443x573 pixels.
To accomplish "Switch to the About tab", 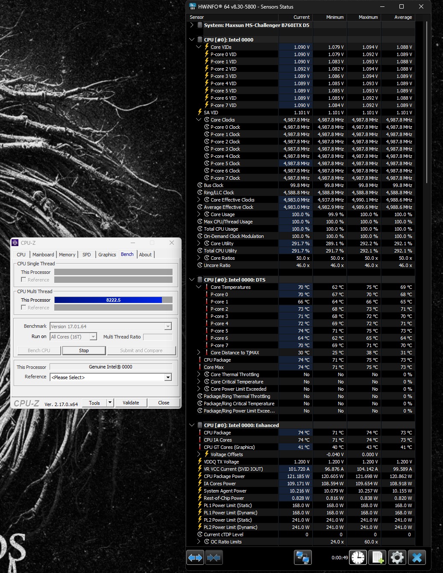I will 145,255.
